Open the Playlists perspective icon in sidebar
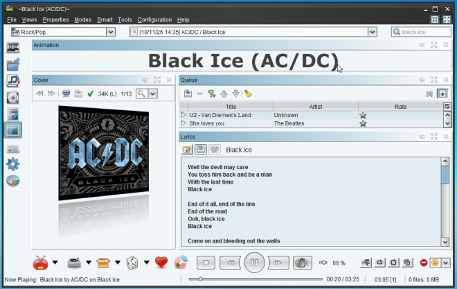 13,114
